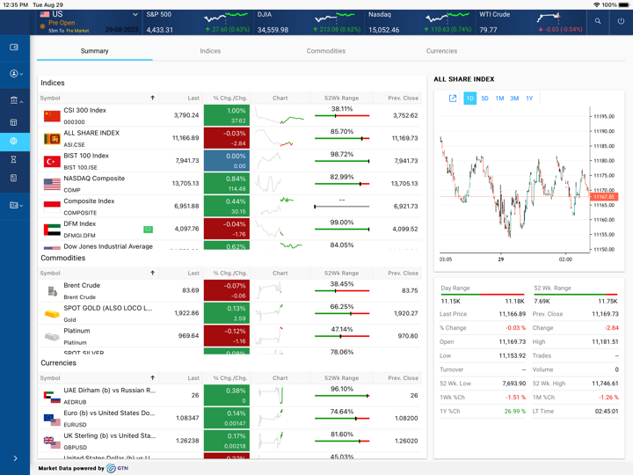Screen dimensions: 633x475
Task: Open the hourglass icon in sidebar
Action: pos(14,160)
